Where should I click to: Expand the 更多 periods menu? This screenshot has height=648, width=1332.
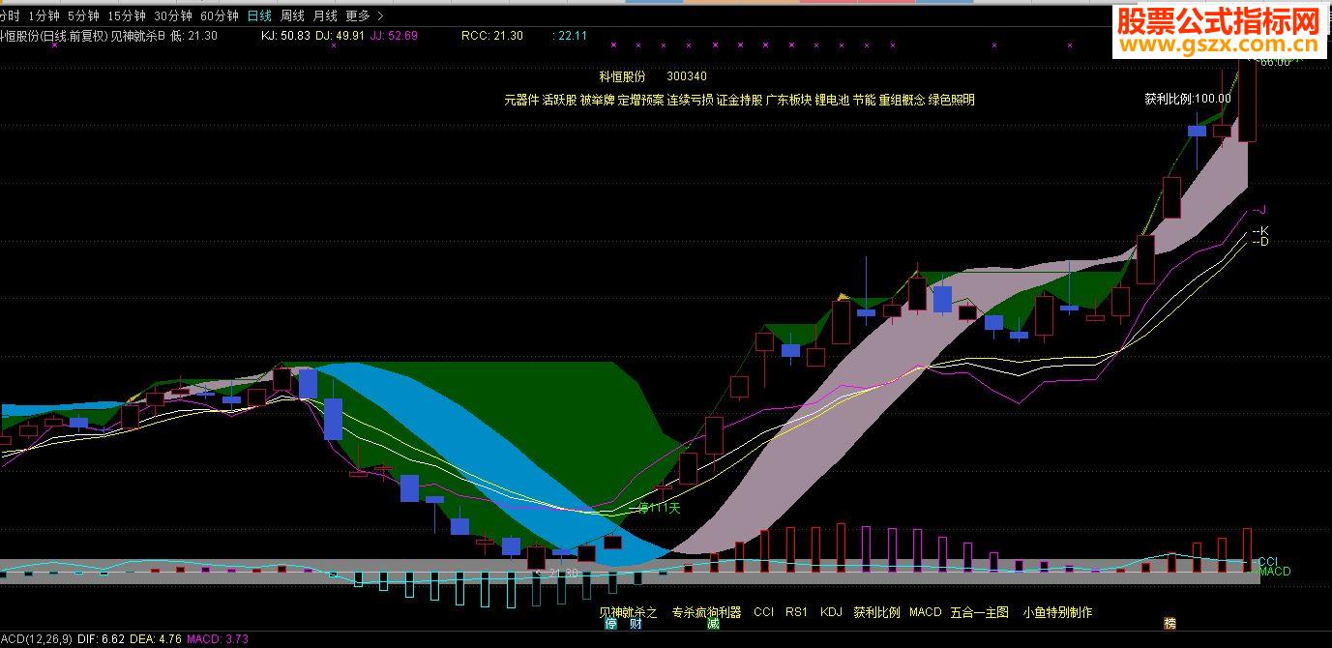tap(364, 15)
